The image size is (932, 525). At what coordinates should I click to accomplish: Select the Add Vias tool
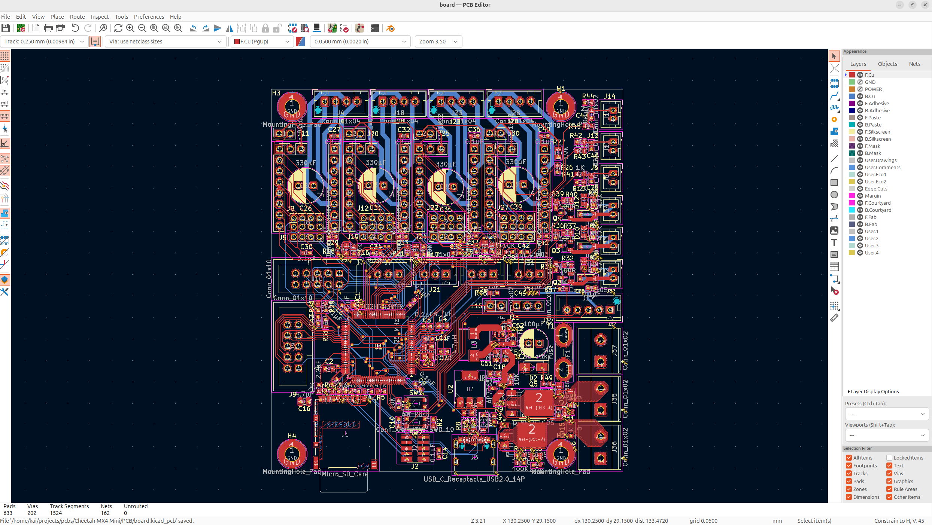[x=834, y=119]
